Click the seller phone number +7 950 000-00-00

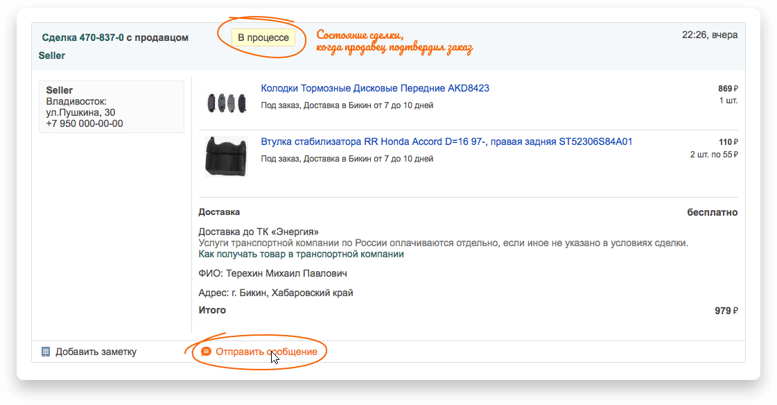(x=84, y=123)
